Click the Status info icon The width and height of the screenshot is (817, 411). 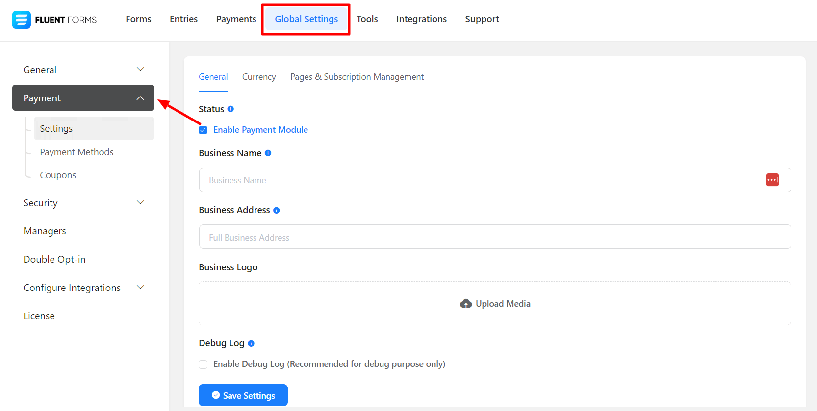coord(230,109)
